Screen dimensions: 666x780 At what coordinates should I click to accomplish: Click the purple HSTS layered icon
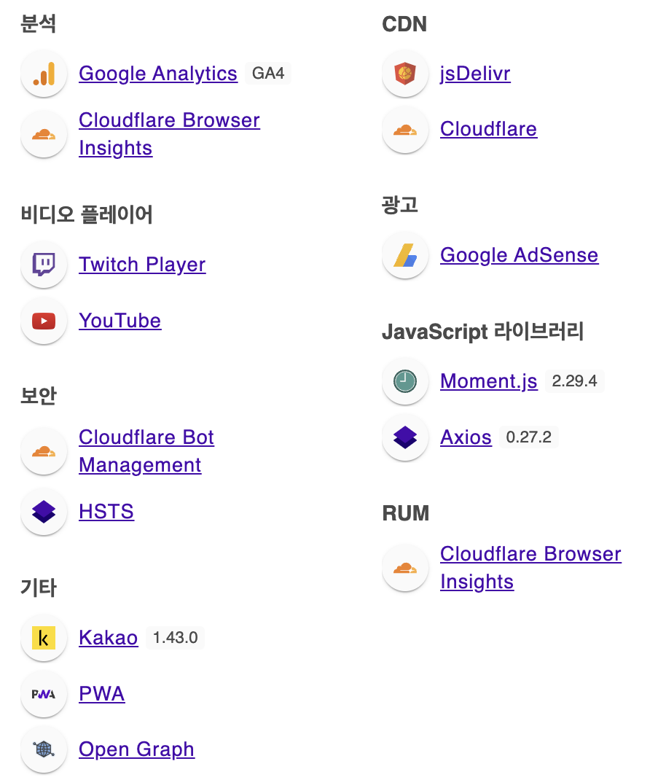pyautogui.click(x=44, y=512)
